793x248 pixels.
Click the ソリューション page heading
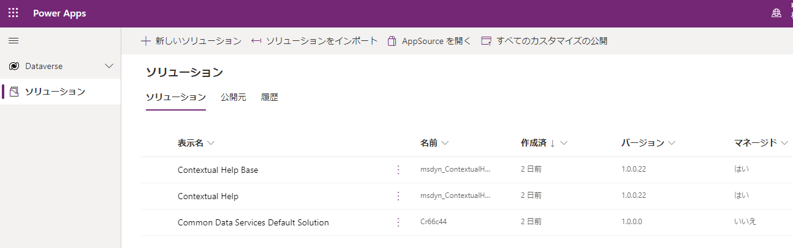(184, 72)
